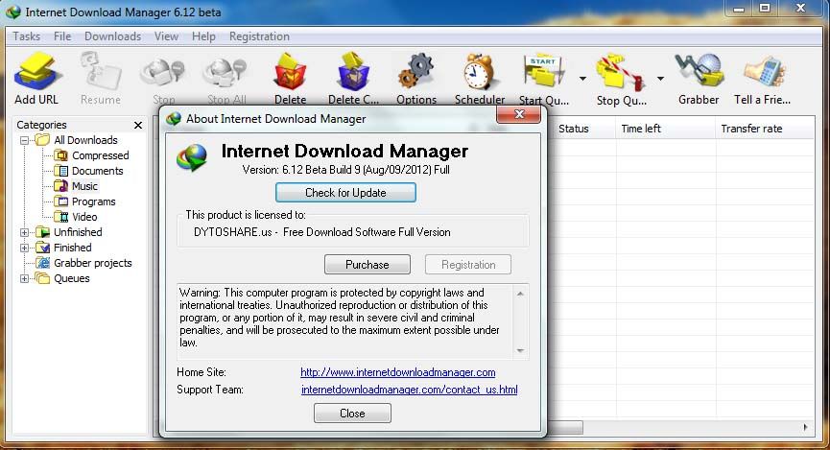Click the Tell a Friend icon
Viewport: 830px width, 450px height.
point(763,72)
